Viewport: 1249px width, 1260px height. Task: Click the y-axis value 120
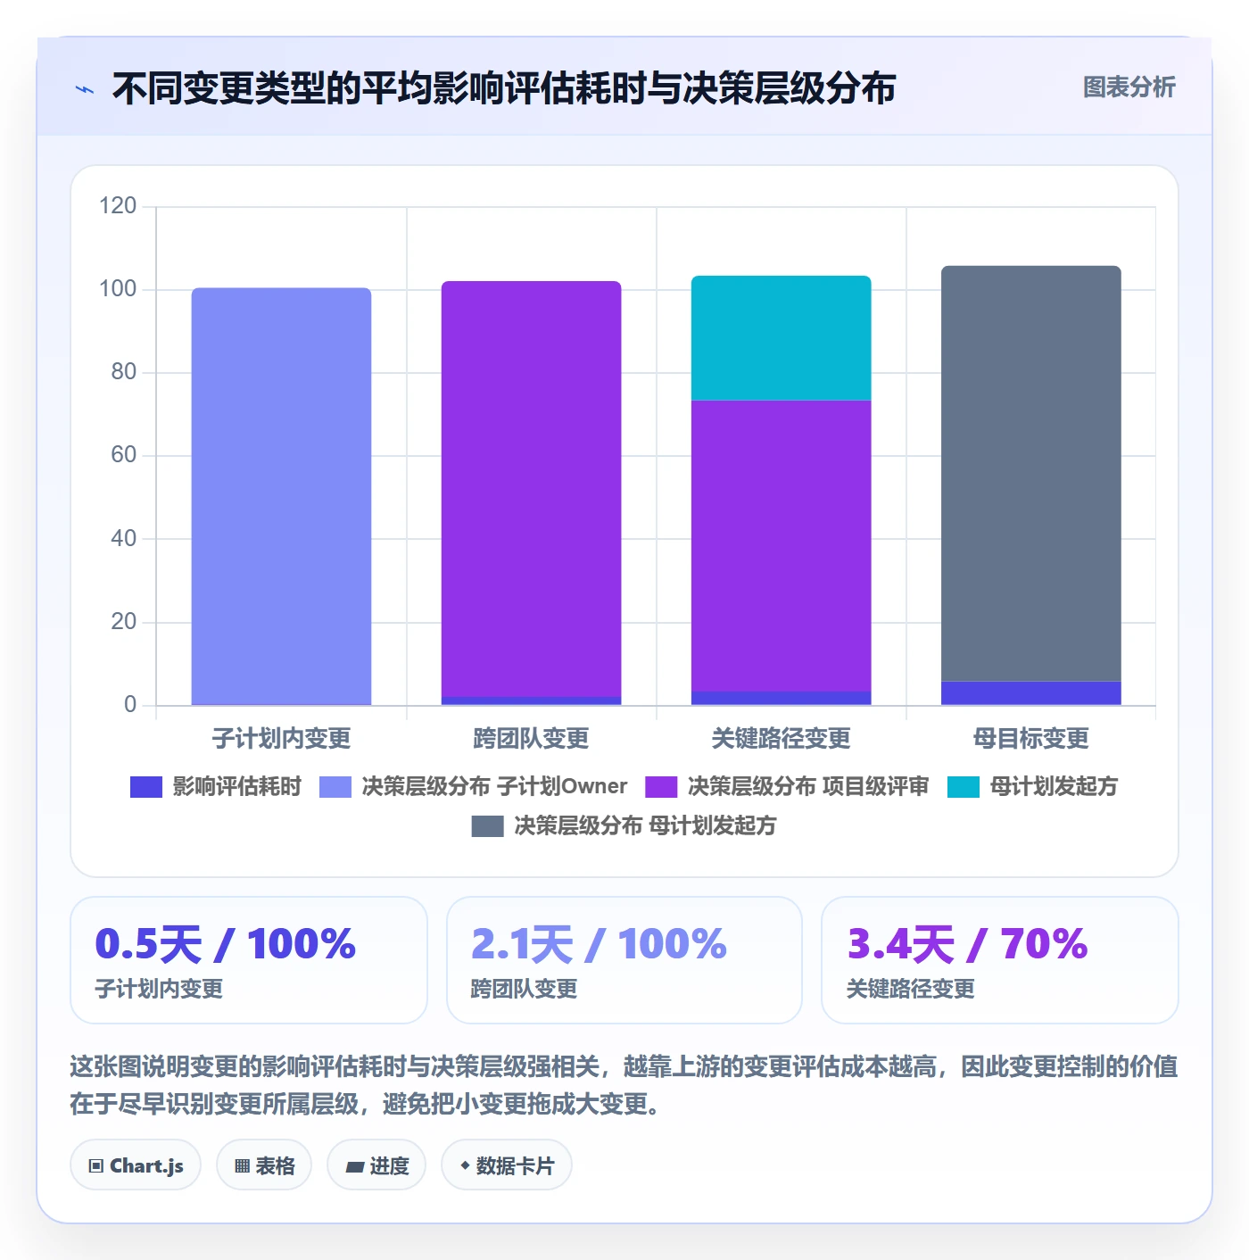pyautogui.click(x=118, y=206)
